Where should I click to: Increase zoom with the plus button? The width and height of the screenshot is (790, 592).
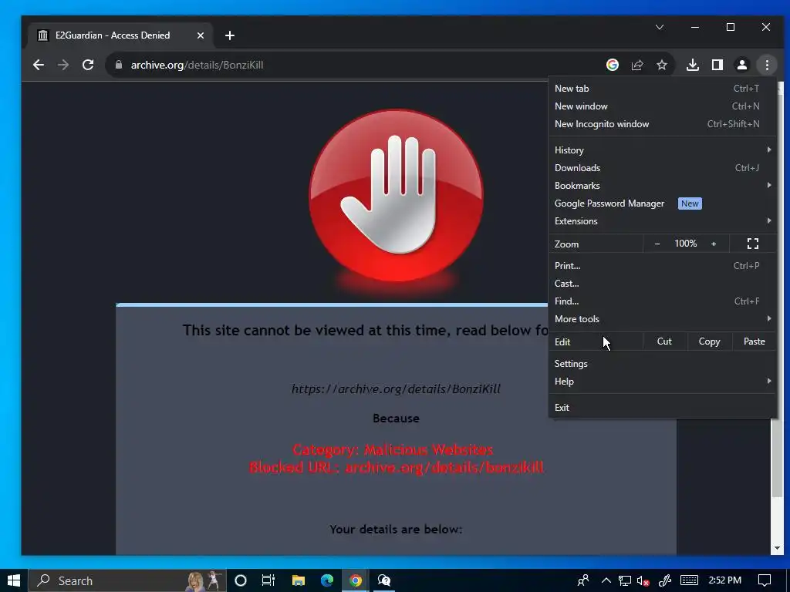(714, 244)
